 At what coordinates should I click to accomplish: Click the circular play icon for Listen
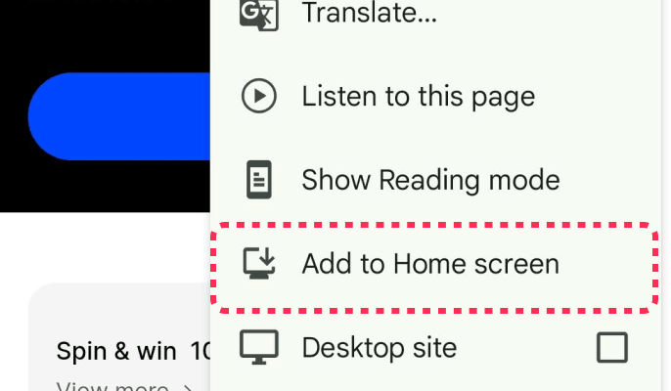click(259, 96)
